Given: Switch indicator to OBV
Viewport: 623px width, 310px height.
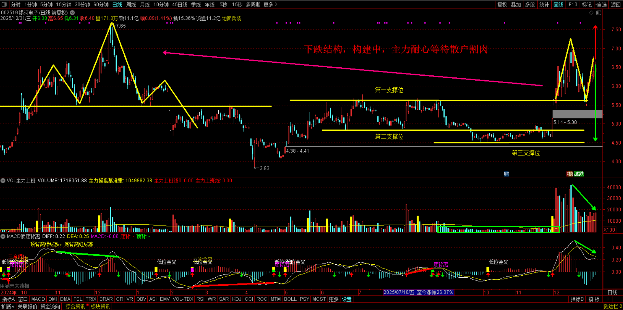Looking at the screenshot, I should click(x=141, y=299).
